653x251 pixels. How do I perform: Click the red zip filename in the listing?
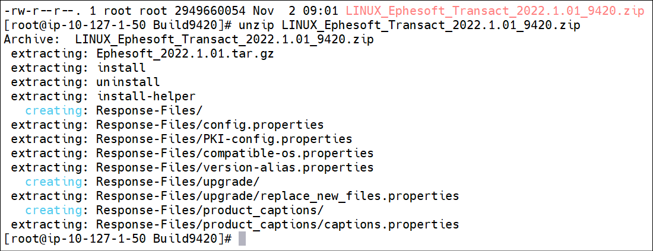[494, 11]
